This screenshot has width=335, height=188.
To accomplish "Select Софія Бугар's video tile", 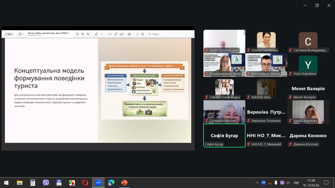I will tap(224, 135).
